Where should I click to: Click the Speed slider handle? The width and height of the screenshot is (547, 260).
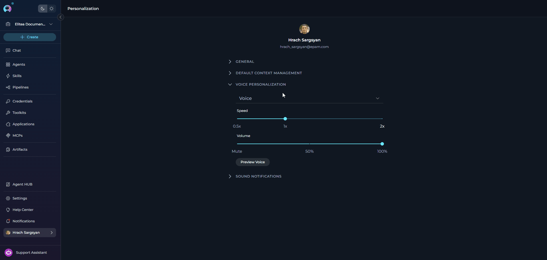285,119
